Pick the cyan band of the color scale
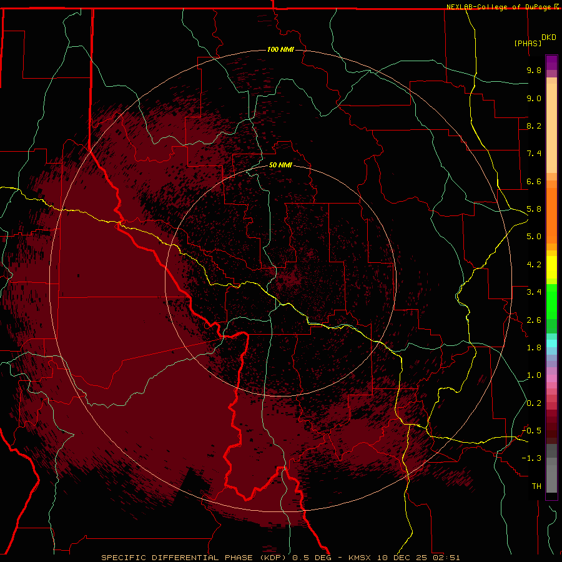562x562 pixels. coord(551,343)
